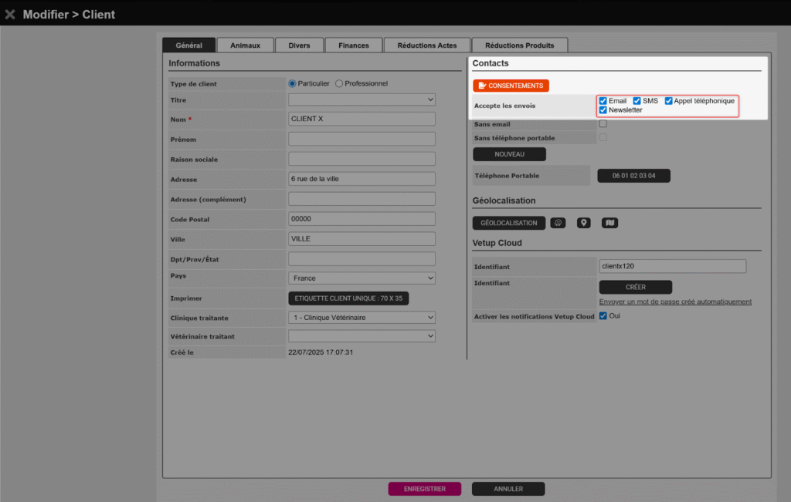Expand the Clinique traitante dropdown

coord(362,318)
